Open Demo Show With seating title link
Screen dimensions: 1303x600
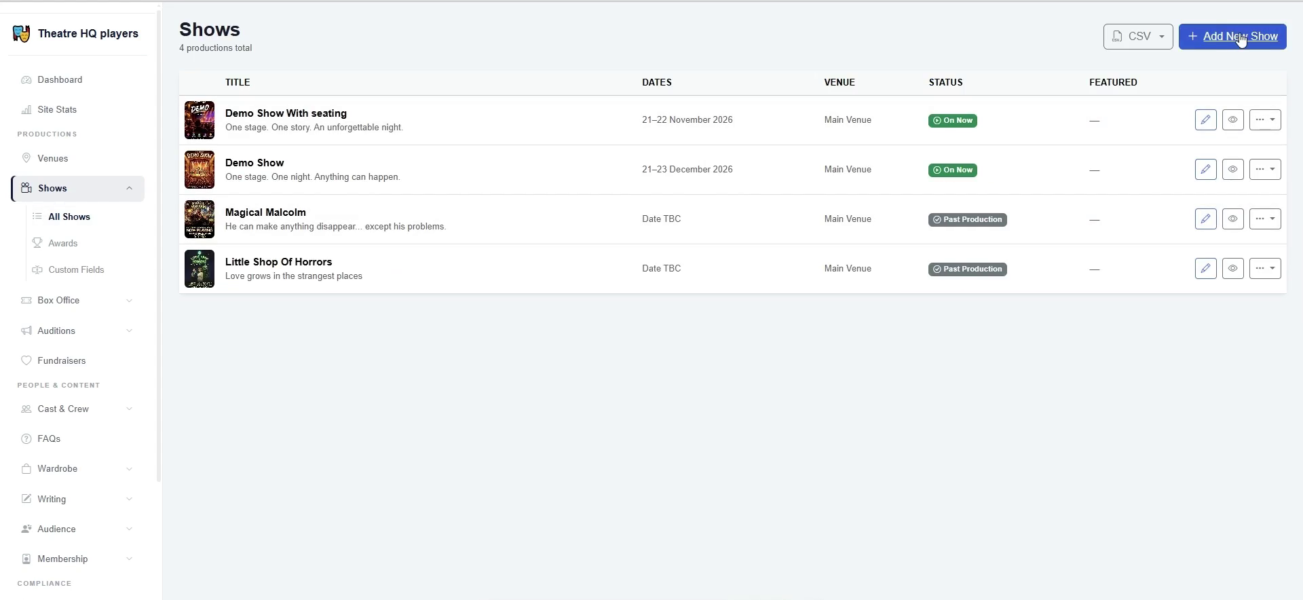pos(286,113)
